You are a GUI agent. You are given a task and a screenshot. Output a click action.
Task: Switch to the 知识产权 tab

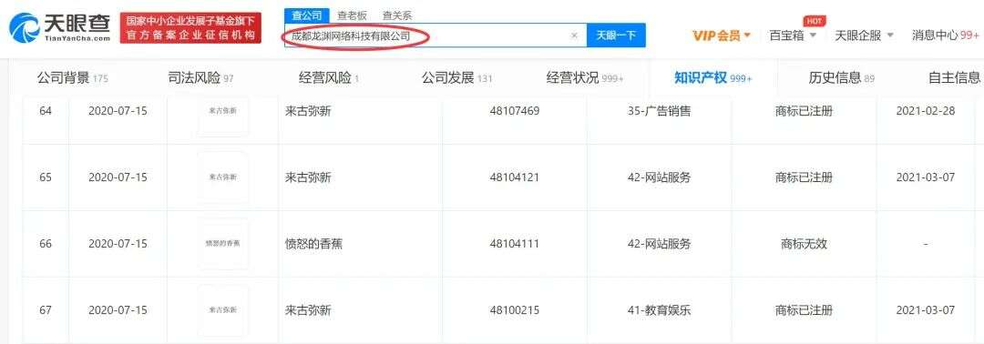tap(712, 77)
